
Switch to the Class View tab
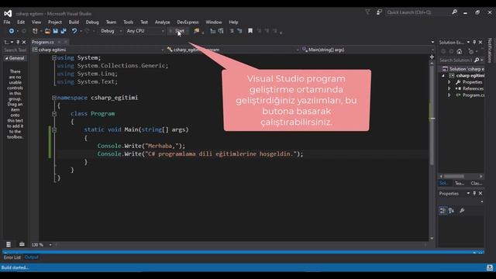476,183
